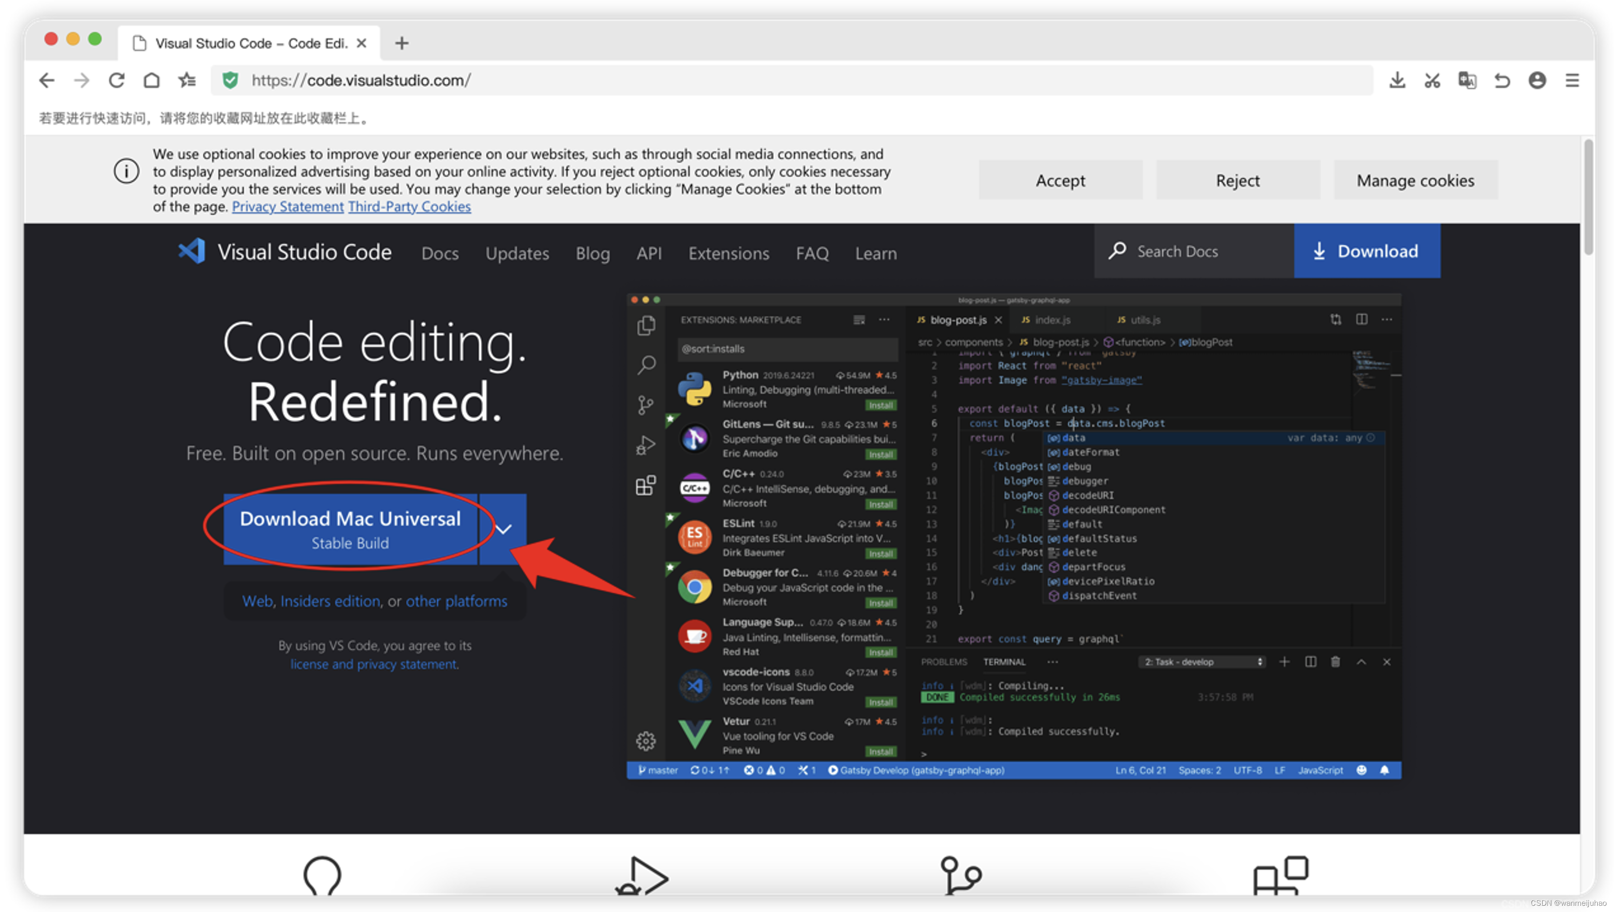Reject optional cookies

(1238, 180)
